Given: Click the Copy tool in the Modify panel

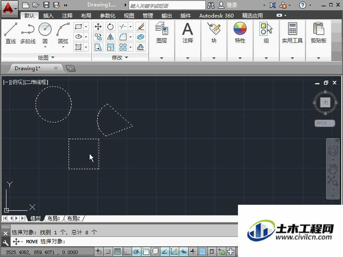Looking at the screenshot, I should (x=98, y=37).
